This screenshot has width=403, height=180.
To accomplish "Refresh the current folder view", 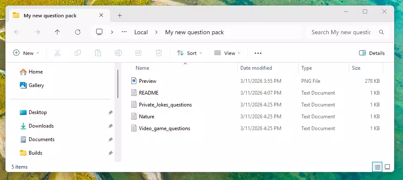I will pos(78,32).
